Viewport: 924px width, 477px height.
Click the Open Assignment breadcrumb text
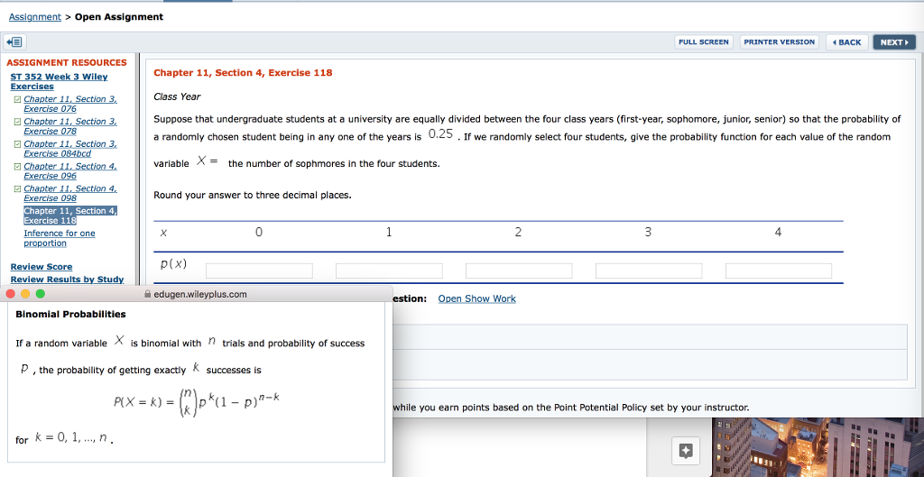pyautogui.click(x=119, y=16)
